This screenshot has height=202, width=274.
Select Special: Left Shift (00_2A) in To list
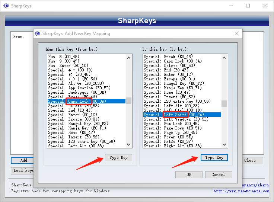[x=182, y=115]
